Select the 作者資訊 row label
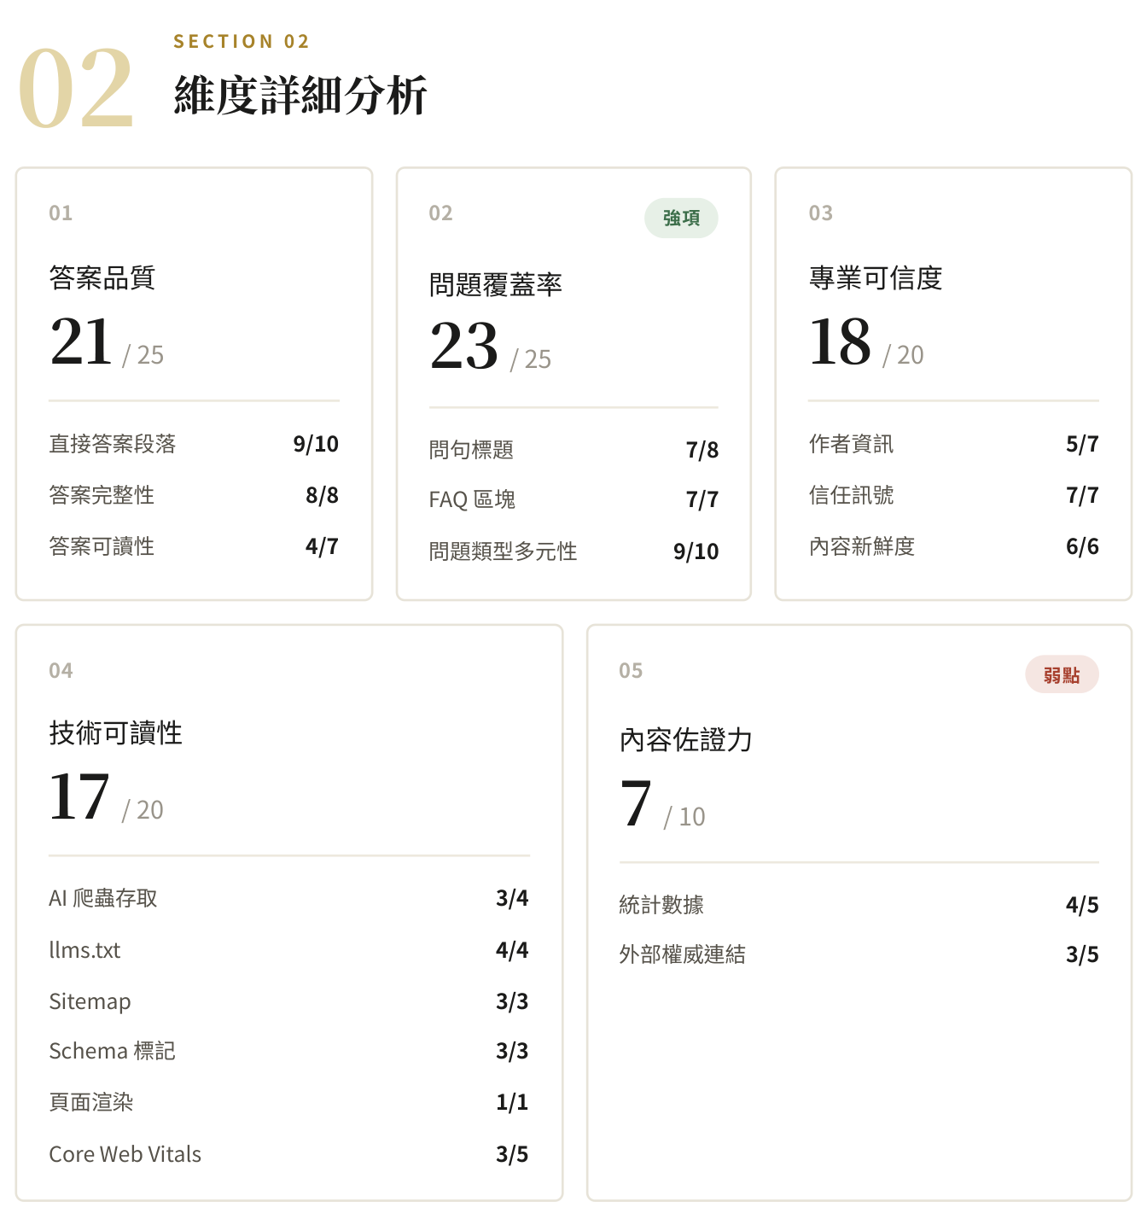Image resolution: width=1147 pixels, height=1225 pixels. [x=851, y=444]
